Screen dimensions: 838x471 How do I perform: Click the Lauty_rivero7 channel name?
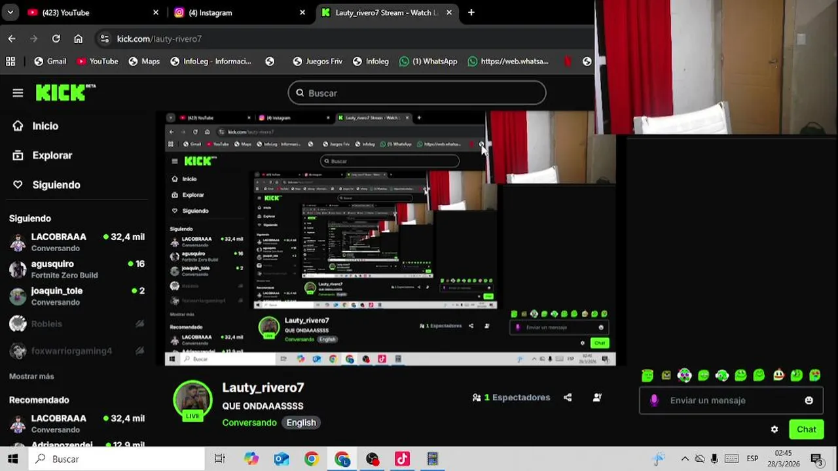[263, 387]
